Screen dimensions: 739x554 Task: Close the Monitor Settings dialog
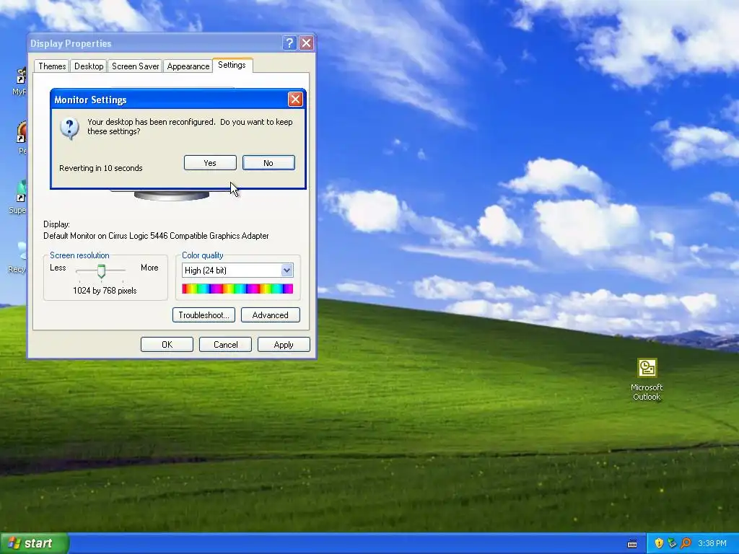295,100
